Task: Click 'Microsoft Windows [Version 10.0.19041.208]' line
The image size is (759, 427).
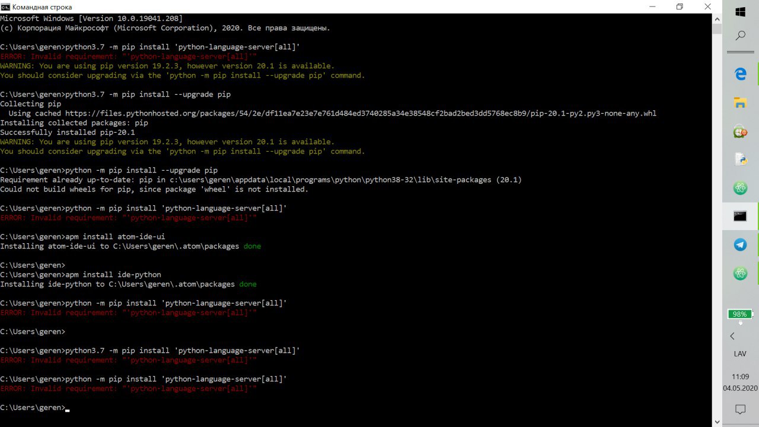Action: [x=91, y=18]
